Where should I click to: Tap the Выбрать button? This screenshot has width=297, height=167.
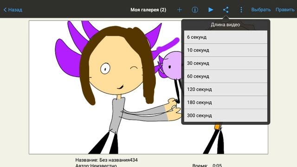(x=261, y=10)
